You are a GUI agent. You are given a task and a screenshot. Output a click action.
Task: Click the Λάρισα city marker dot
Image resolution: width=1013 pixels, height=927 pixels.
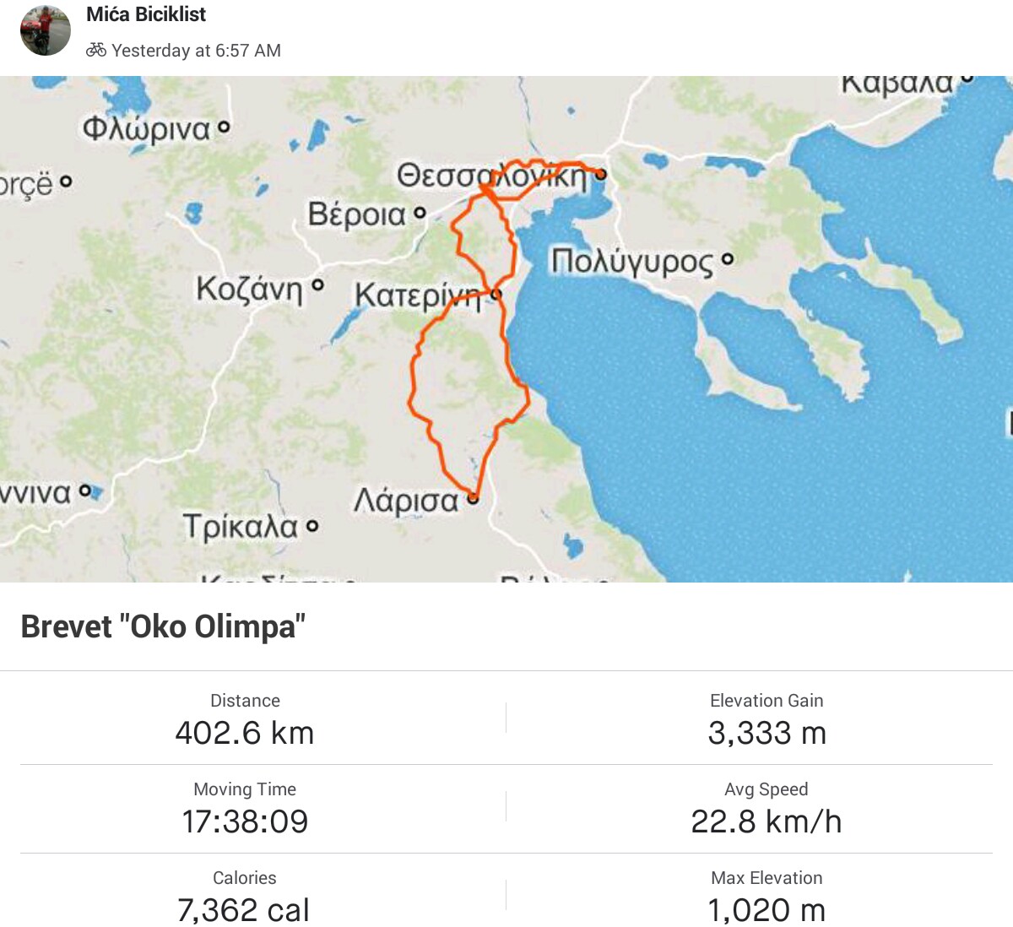pos(473,498)
